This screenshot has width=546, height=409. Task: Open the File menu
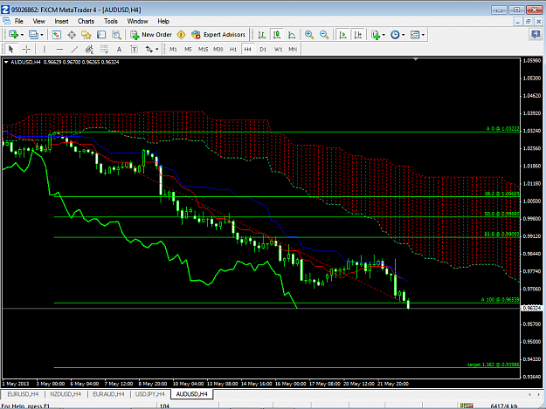click(19, 21)
